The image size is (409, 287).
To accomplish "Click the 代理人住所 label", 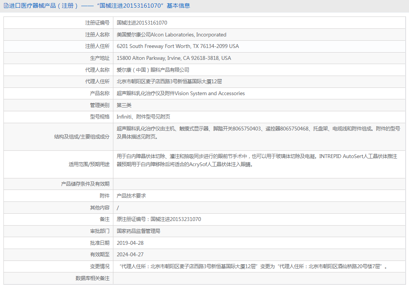I will 97,82.
